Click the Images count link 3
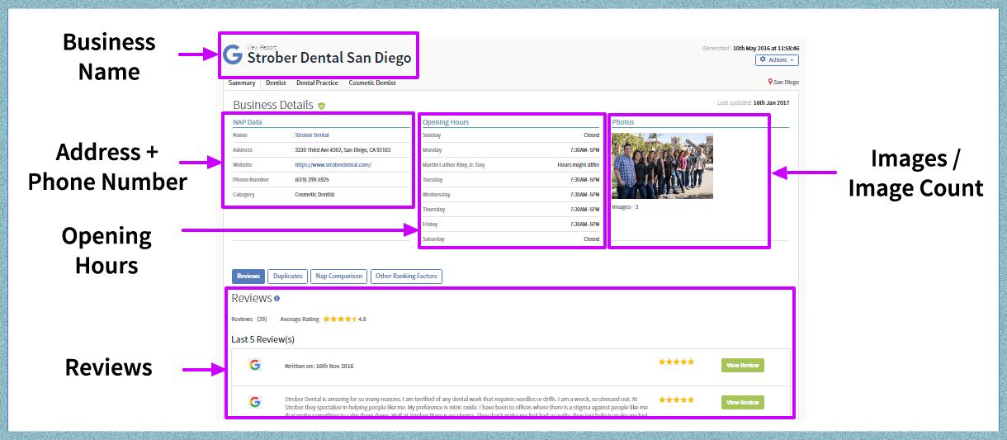The image size is (1007, 440). point(636,206)
